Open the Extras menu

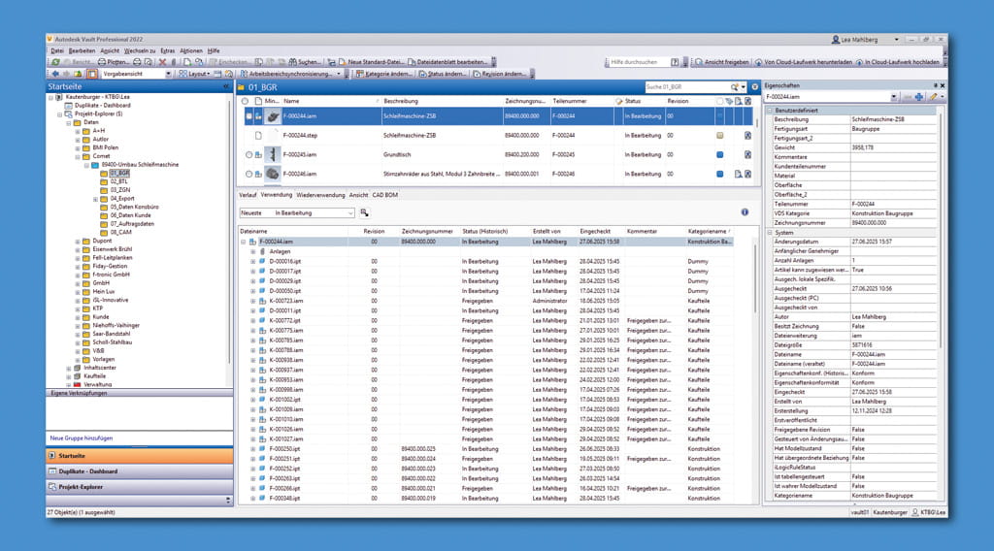(167, 50)
